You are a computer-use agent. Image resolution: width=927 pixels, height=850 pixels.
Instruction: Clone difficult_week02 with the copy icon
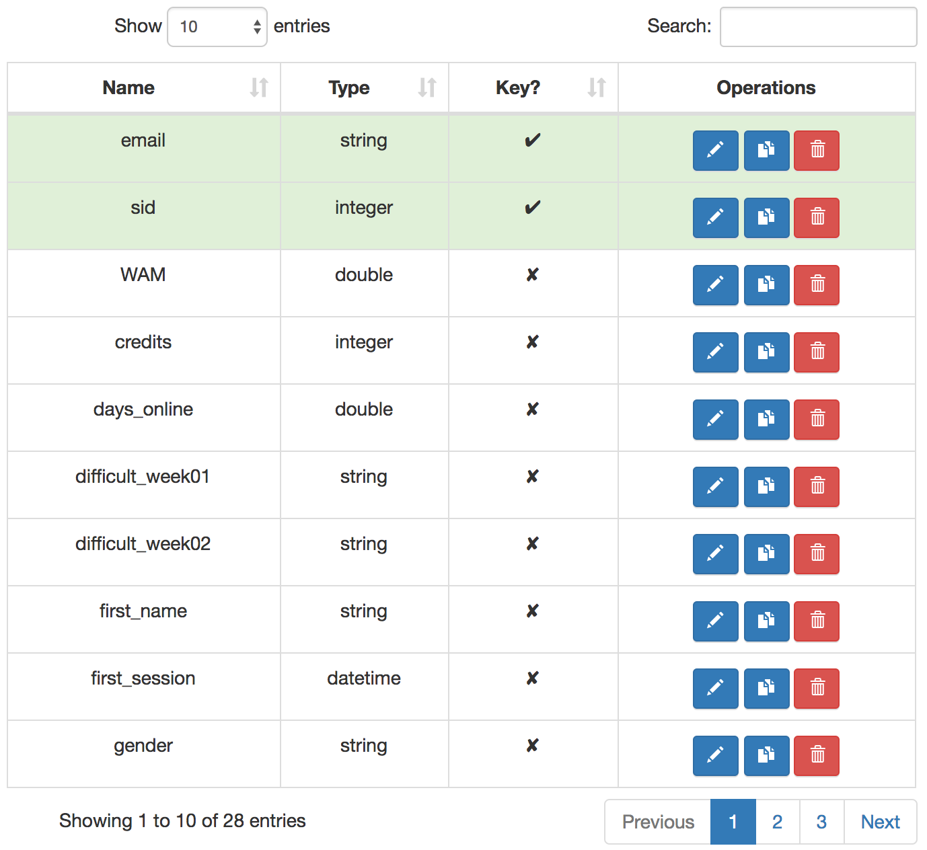point(766,553)
